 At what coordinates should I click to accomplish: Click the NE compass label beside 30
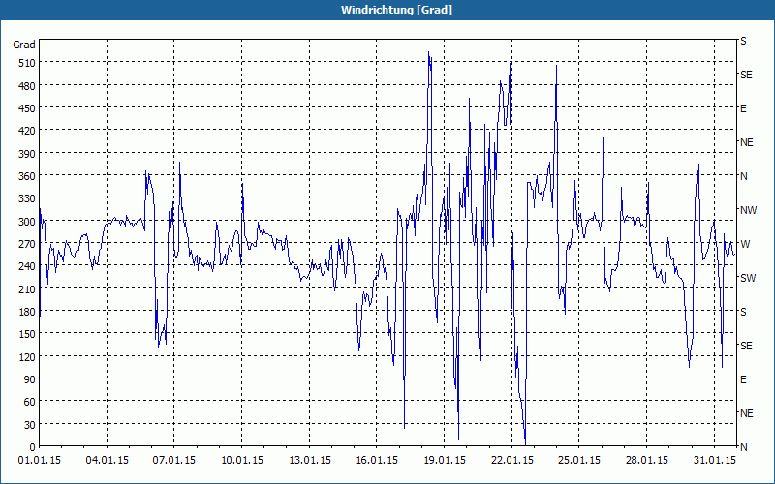tap(747, 413)
